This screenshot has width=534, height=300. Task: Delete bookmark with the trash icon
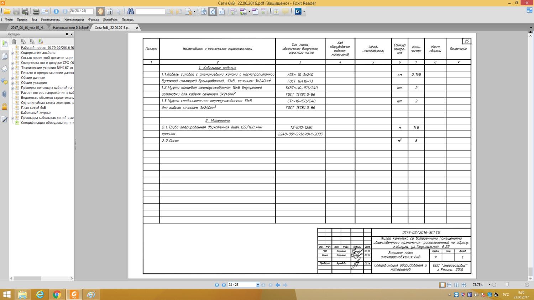[x=14, y=42]
